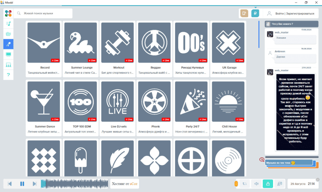
Task: Seek within the audio waveform progress bar
Action: (x=75, y=183)
